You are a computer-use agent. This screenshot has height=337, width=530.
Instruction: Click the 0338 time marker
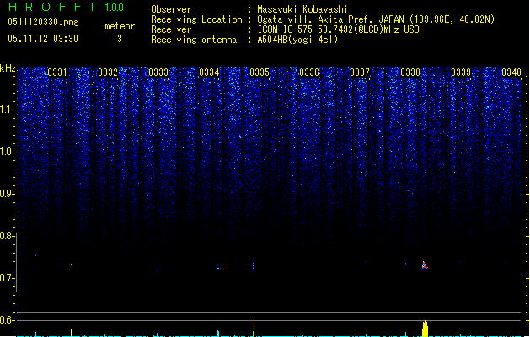pos(410,72)
